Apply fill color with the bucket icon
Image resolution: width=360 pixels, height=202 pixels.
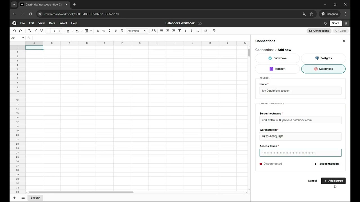(77, 31)
